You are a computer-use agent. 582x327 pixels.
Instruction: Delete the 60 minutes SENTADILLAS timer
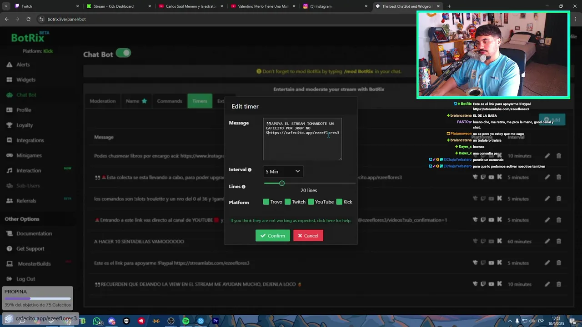coord(559,241)
